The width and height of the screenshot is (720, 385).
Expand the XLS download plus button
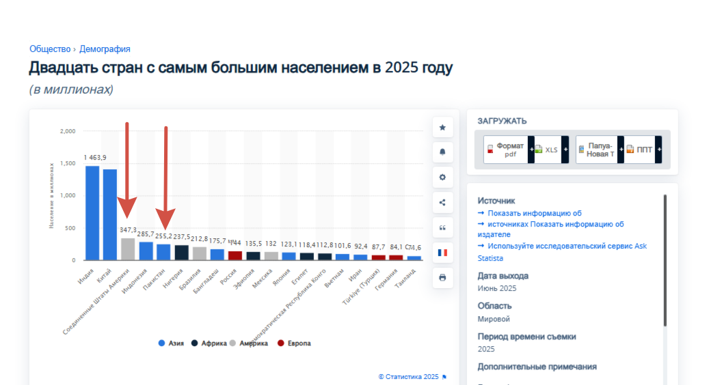[x=565, y=149]
